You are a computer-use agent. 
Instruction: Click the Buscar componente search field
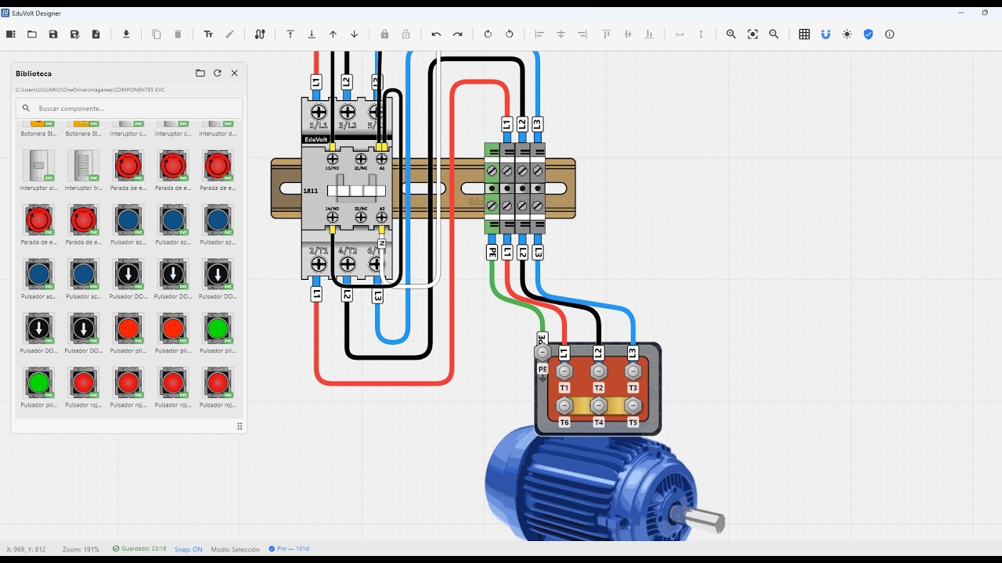129,108
